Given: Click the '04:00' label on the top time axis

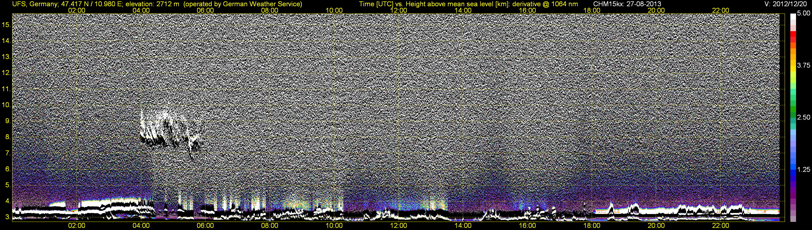Looking at the screenshot, I should (x=141, y=10).
